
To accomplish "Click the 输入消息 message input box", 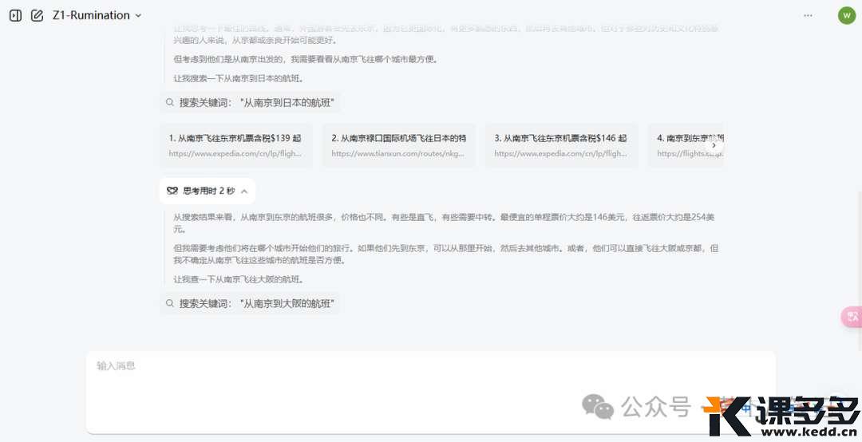I will click(430, 392).
